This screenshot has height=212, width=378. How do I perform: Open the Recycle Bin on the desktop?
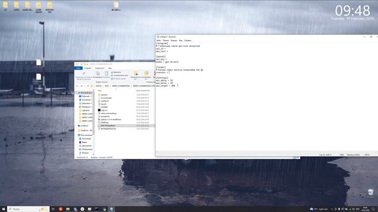[371, 193]
